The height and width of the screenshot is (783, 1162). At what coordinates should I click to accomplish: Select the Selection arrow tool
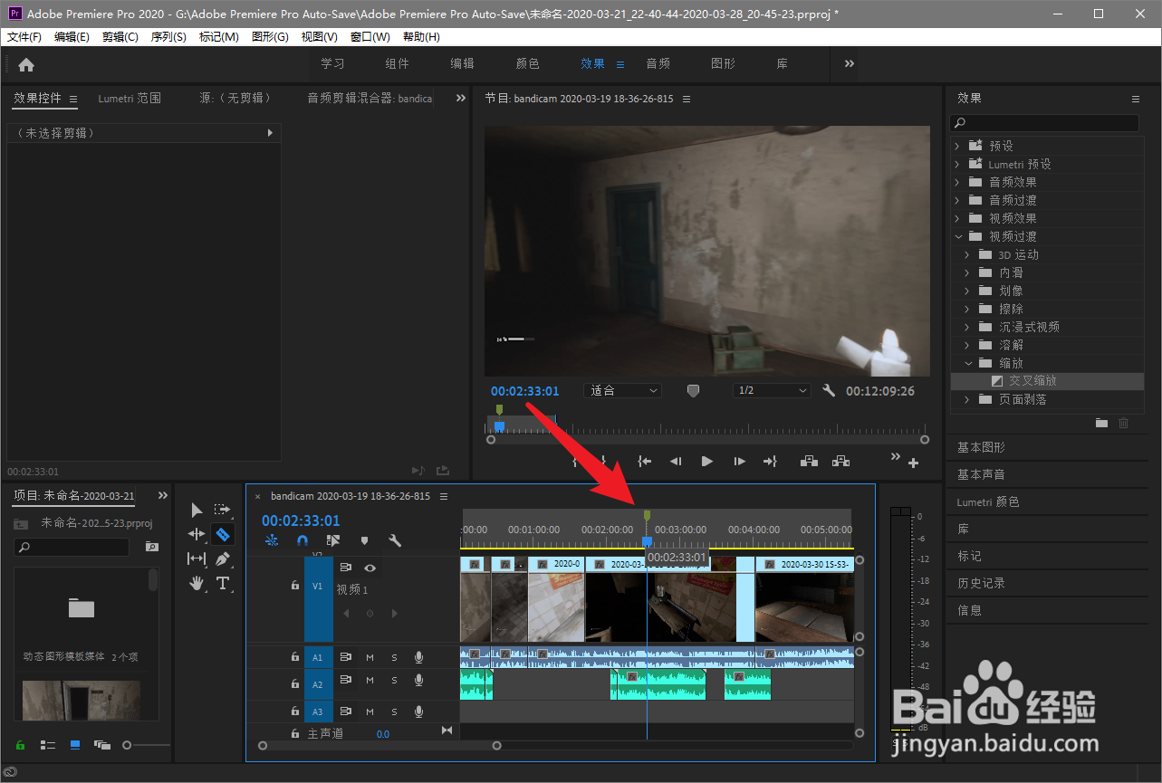[x=197, y=511]
